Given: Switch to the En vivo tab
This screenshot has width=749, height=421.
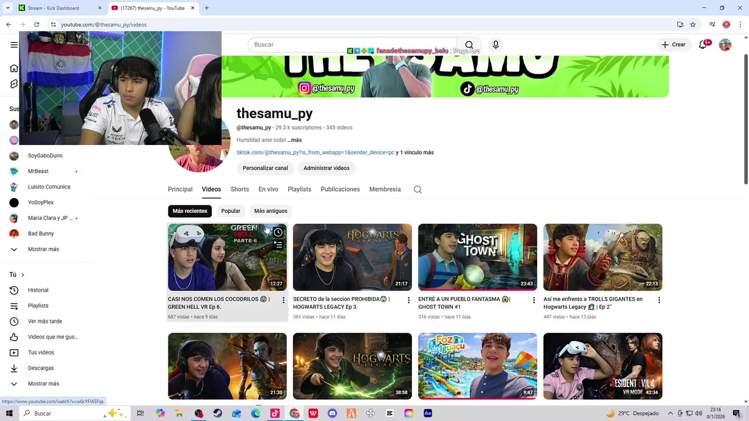Looking at the screenshot, I should (x=269, y=189).
